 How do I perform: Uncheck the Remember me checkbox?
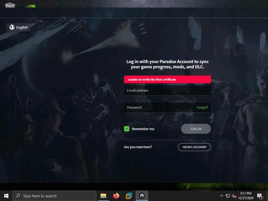click(x=127, y=129)
